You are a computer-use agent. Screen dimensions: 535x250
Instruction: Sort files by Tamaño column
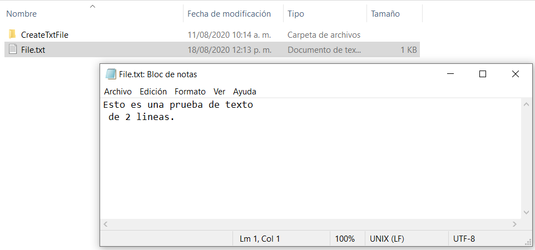click(x=385, y=14)
